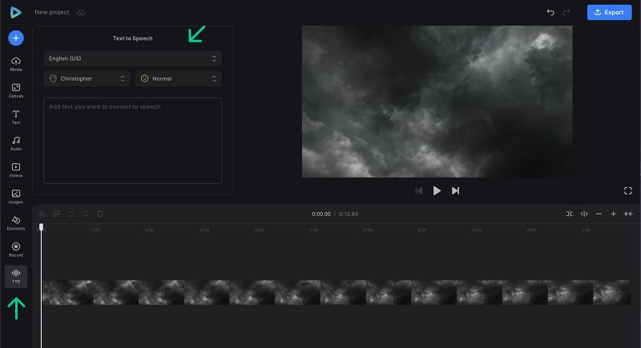Click the 0:10.84 total duration text
641x348 pixels.
tap(349, 214)
